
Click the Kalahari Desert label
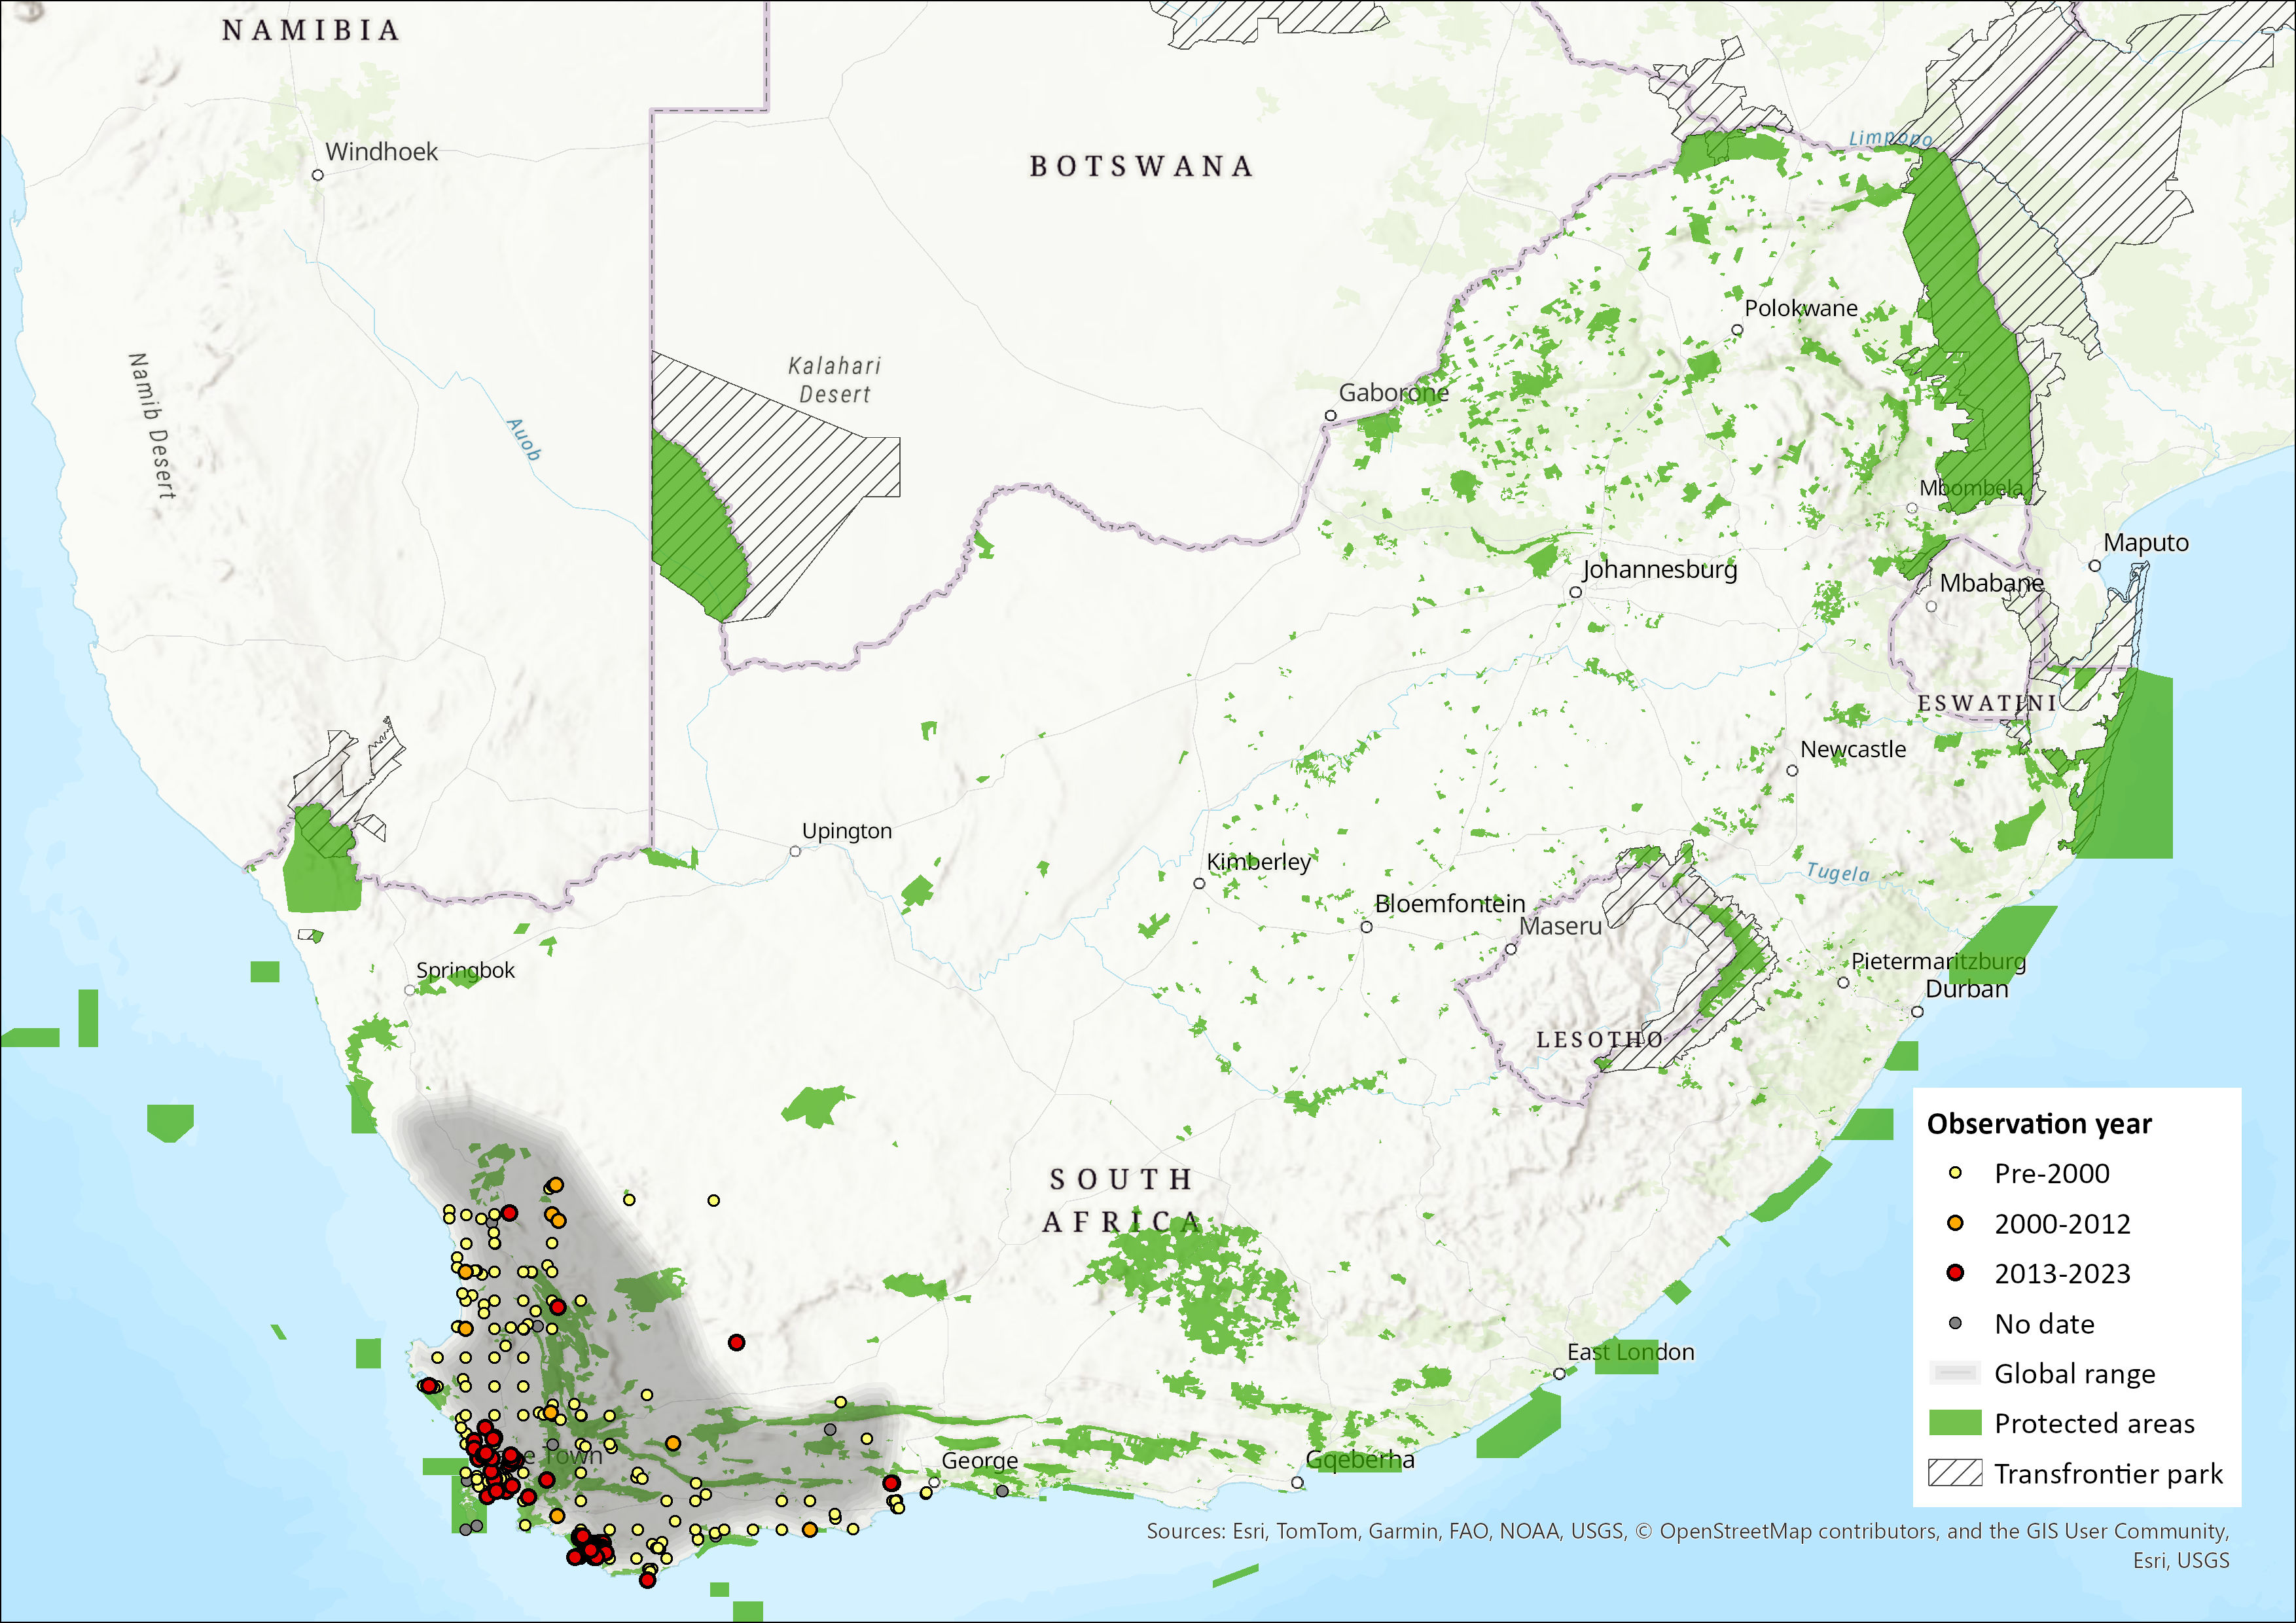coord(834,380)
